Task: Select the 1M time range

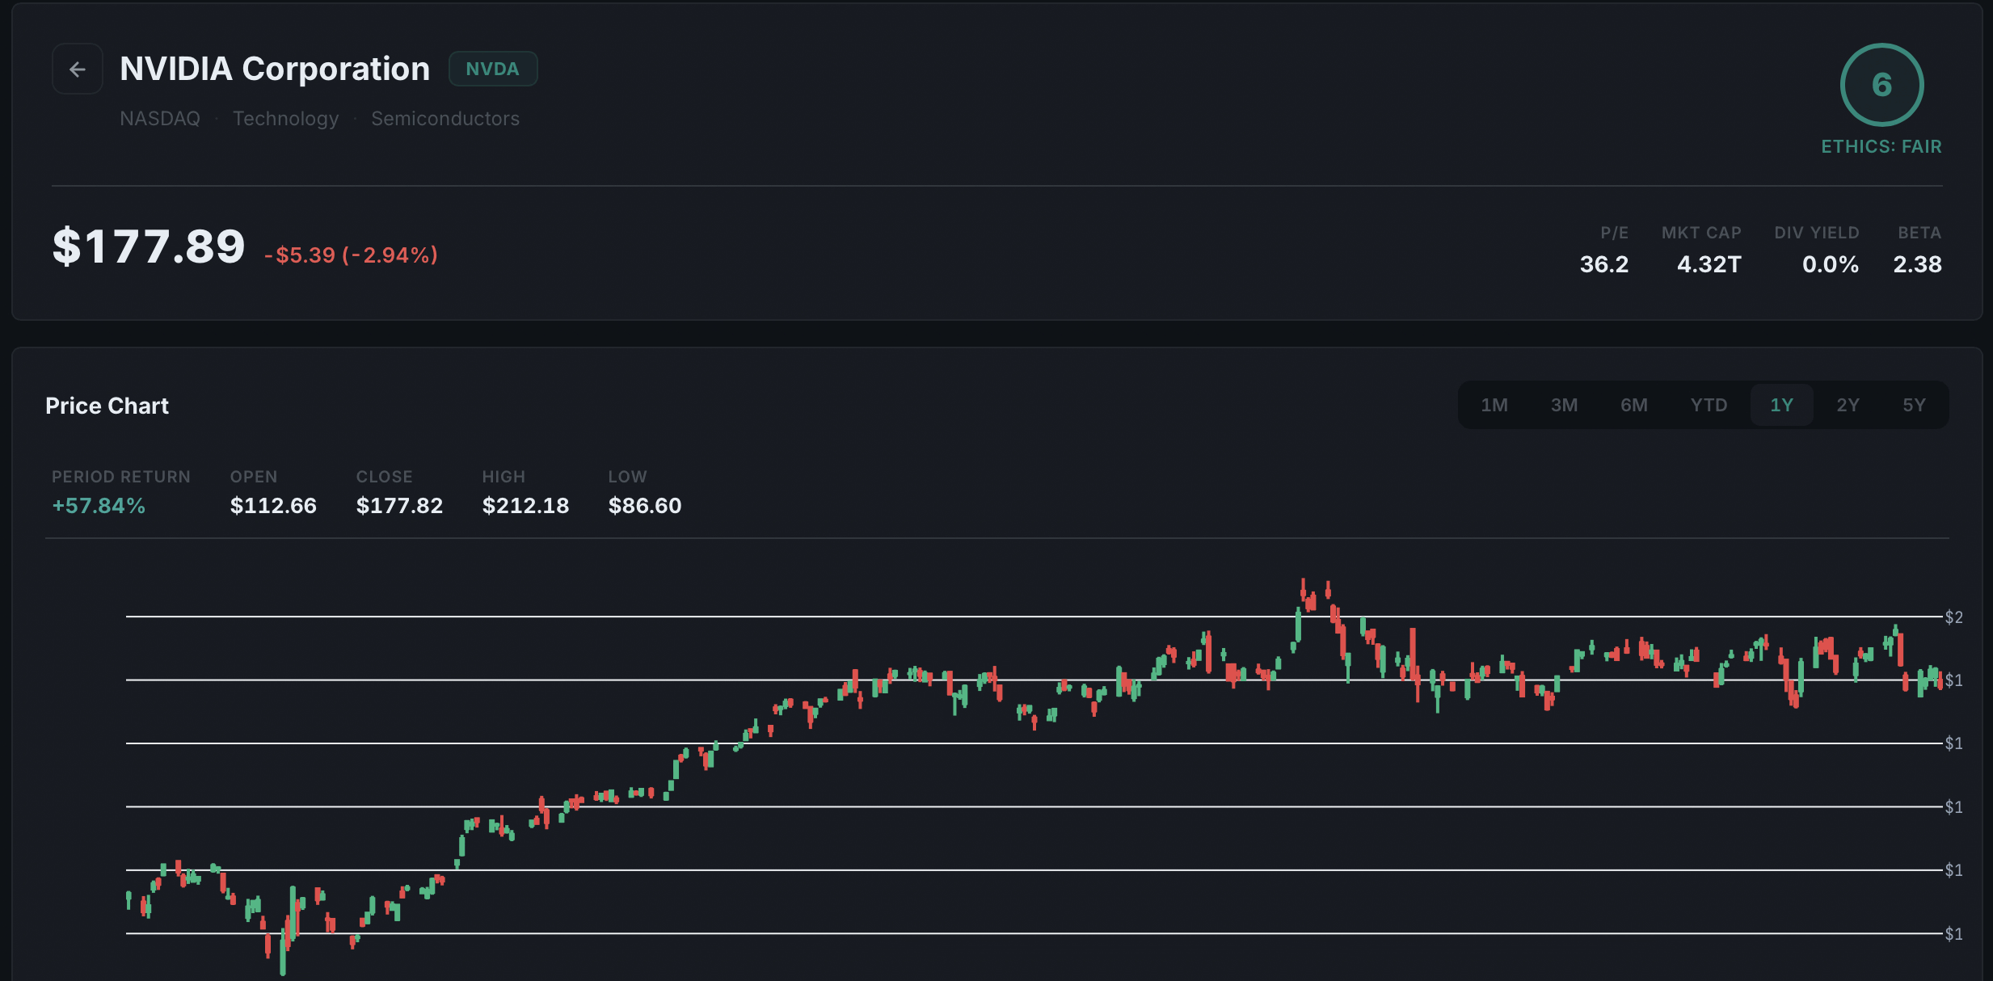Action: coord(1494,405)
